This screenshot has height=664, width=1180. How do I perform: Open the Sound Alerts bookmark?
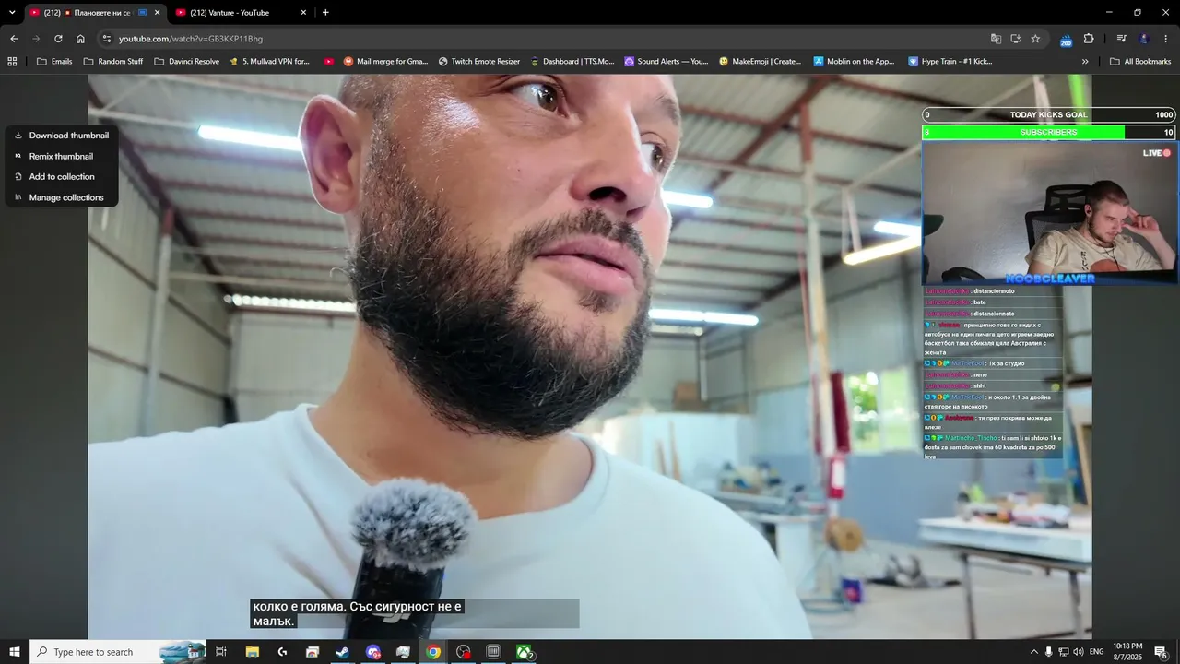tap(667, 62)
